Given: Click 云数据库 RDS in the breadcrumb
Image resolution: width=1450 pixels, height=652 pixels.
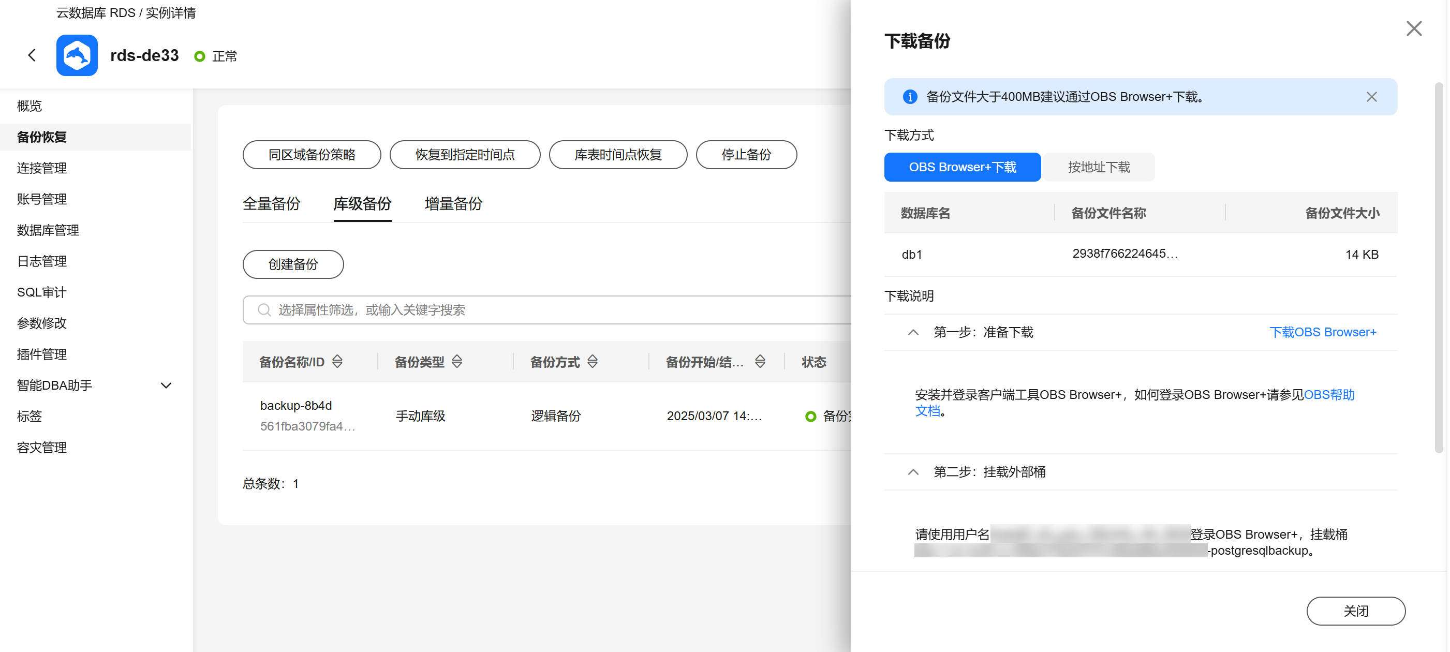Looking at the screenshot, I should tap(96, 12).
